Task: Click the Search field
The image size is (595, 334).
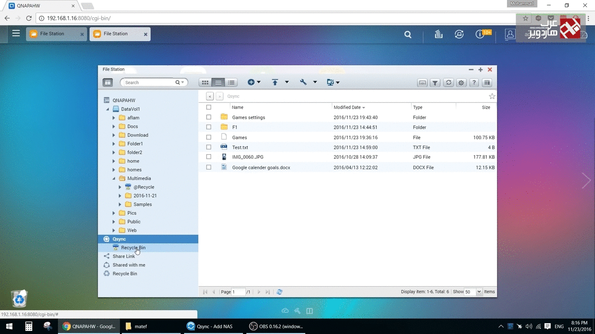Action: pyautogui.click(x=149, y=82)
